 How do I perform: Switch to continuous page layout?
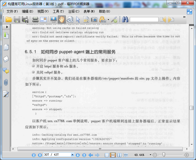113,155
